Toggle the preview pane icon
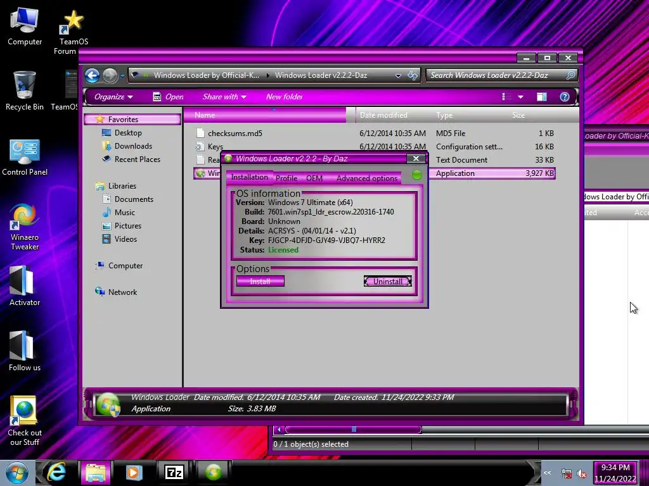 (x=542, y=97)
